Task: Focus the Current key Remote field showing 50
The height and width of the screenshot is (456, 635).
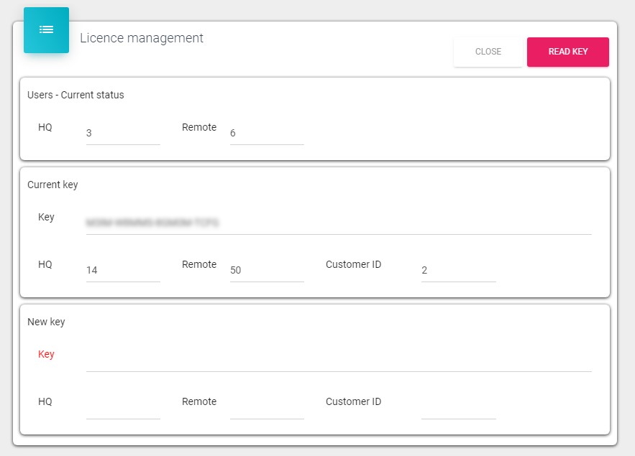Action: point(266,271)
